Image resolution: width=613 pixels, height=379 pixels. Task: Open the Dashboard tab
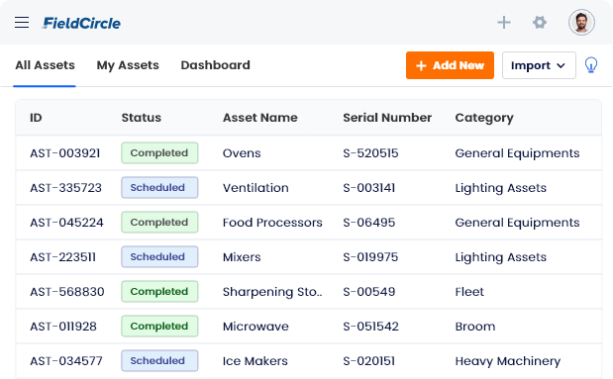coord(216,65)
